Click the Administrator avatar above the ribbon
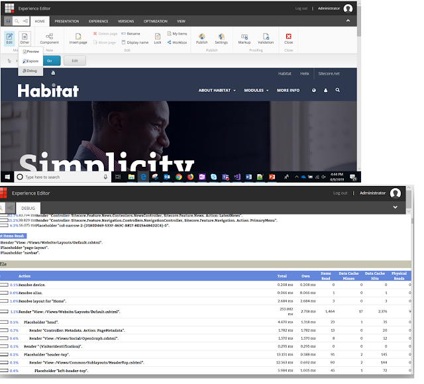424x384 pixels. click(x=348, y=9)
